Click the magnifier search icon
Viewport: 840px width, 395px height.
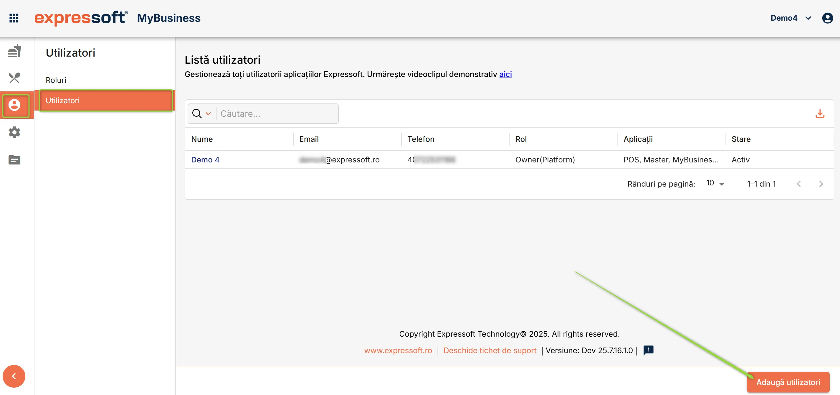[x=197, y=113]
